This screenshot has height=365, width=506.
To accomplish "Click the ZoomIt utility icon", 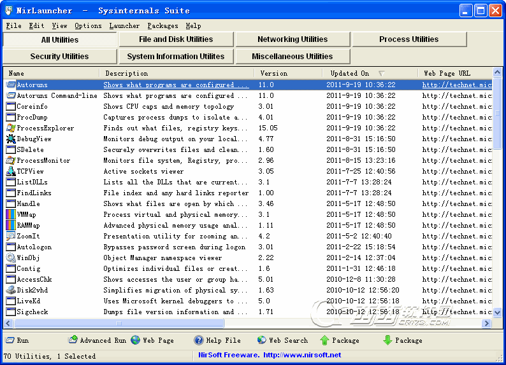I will point(11,236).
